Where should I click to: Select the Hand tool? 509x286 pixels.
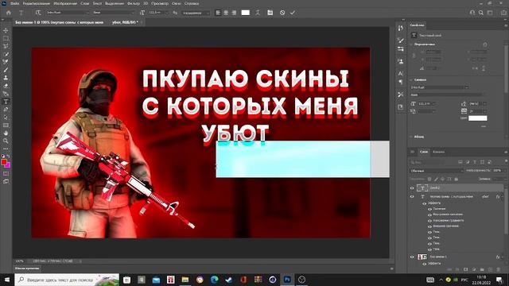pos(6,133)
